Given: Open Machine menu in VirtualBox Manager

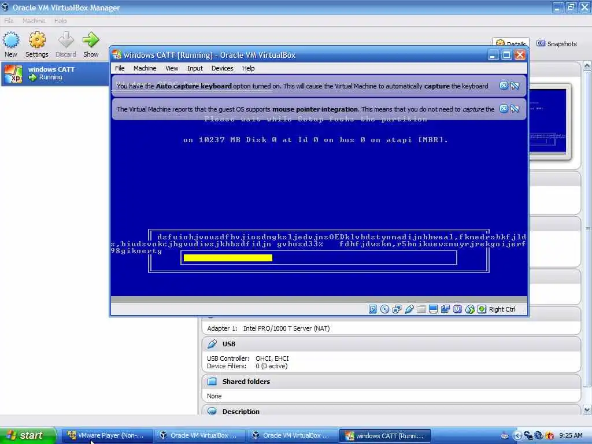Looking at the screenshot, I should [x=34, y=21].
